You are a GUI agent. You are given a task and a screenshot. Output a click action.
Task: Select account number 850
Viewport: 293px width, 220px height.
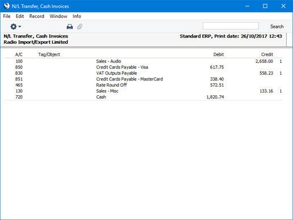click(x=19, y=67)
